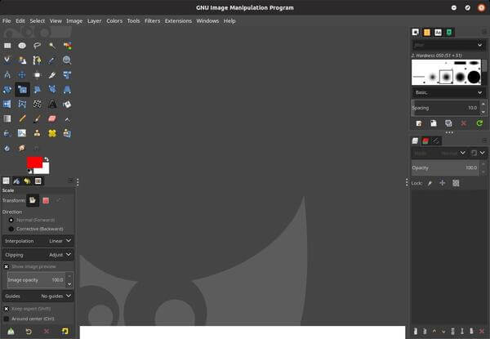490x339 pixels.
Task: Select the Clone stamp tool
Action: point(37,133)
